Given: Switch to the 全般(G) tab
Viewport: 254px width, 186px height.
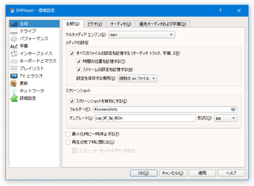Looking at the screenshot, I should coord(73,24).
